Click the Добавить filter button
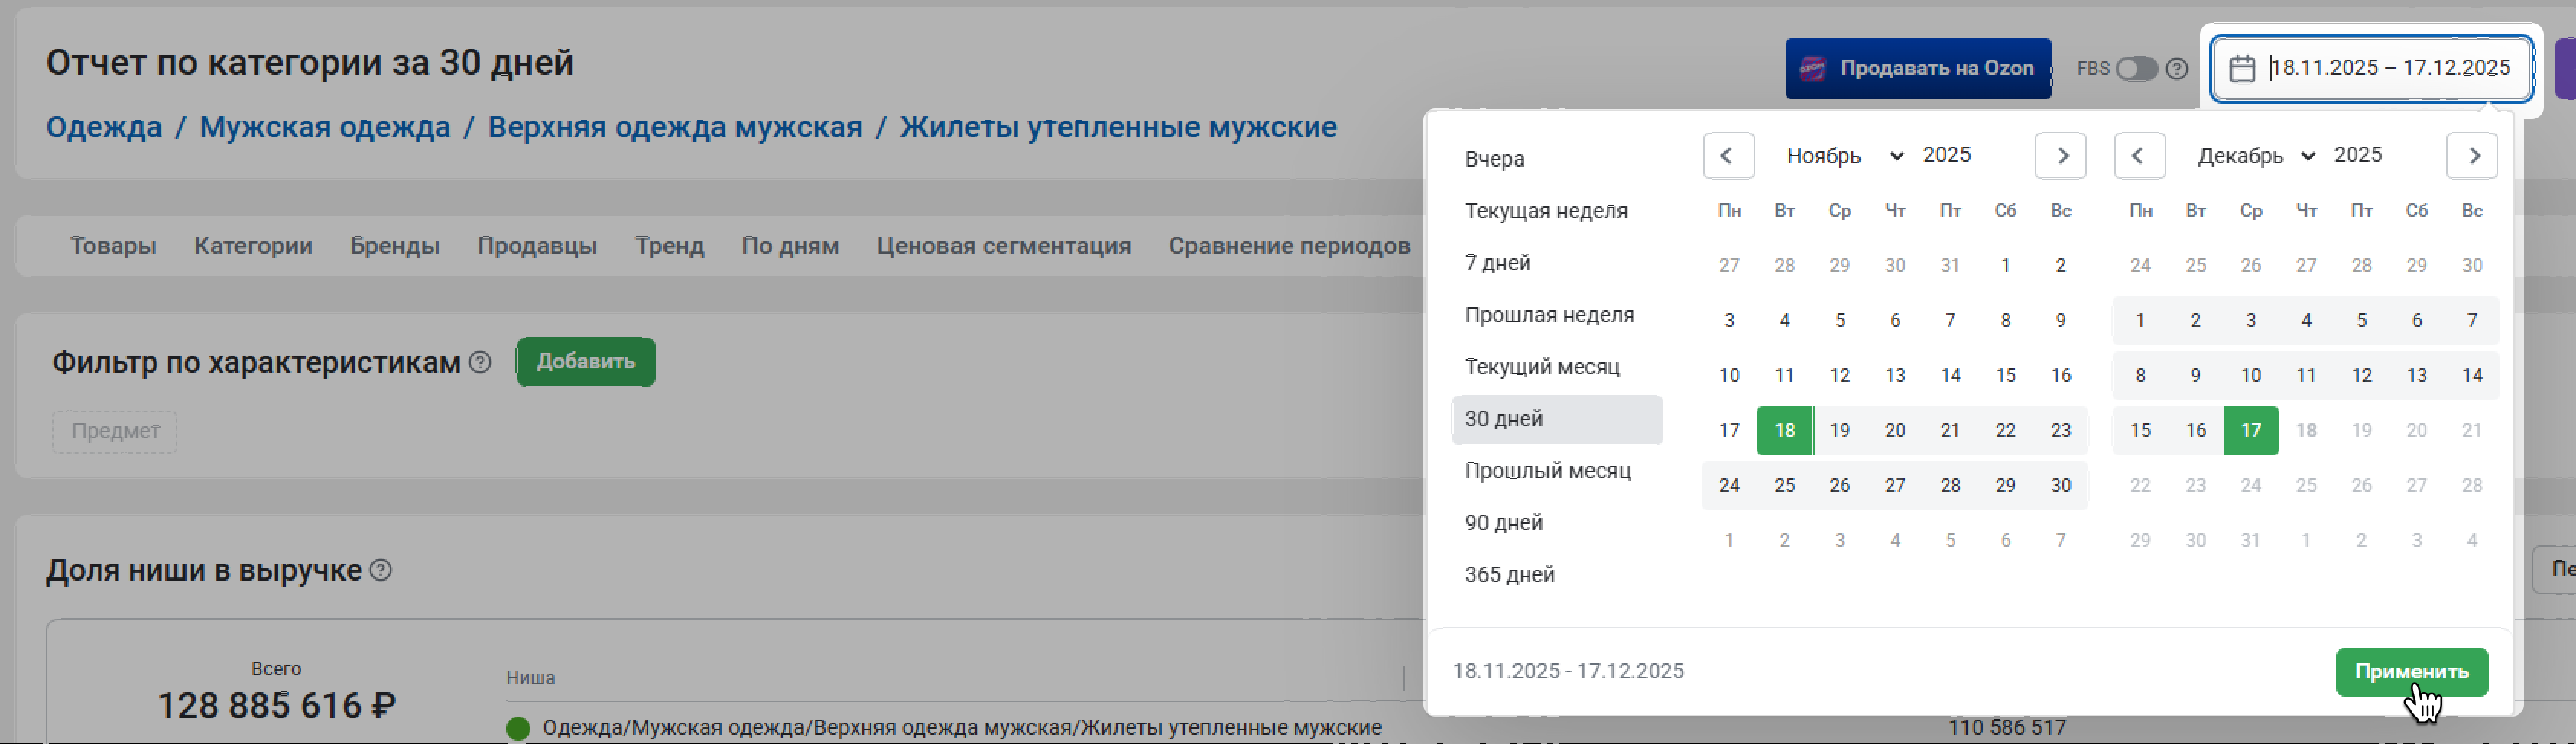 coord(585,361)
